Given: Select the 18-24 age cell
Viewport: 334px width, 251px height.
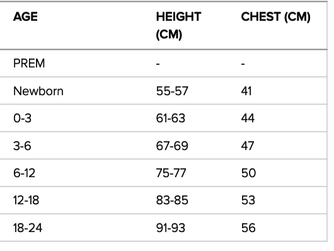Looking at the screenshot, I should pyautogui.click(x=28, y=228).
